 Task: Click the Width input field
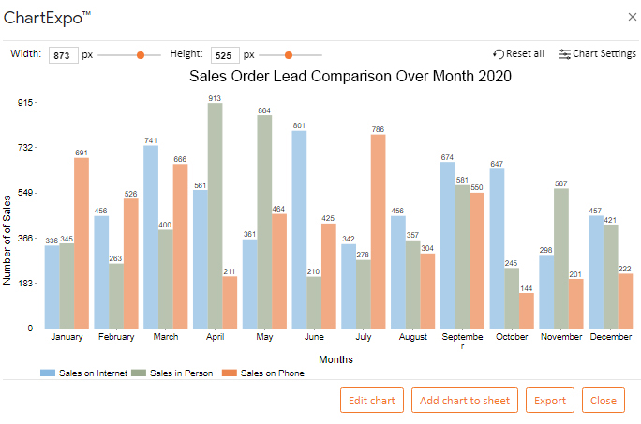click(x=64, y=55)
